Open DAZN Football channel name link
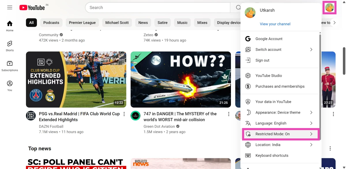Viewport: 346px width, 169px height. click(x=51, y=127)
